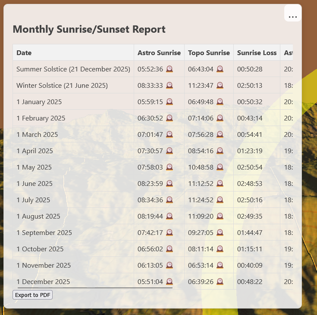Click clock icon next to 11:09:20
The height and width of the screenshot is (315, 317).
[x=220, y=216]
